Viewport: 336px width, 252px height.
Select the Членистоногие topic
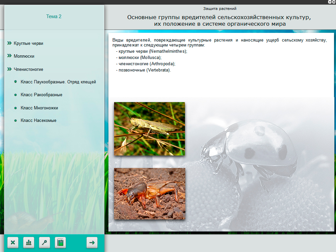click(x=28, y=70)
